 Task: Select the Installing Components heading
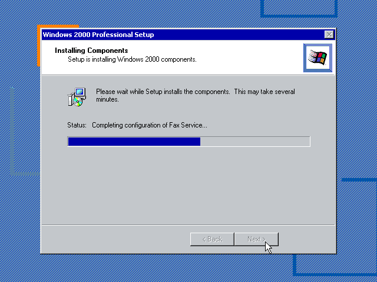pos(91,51)
